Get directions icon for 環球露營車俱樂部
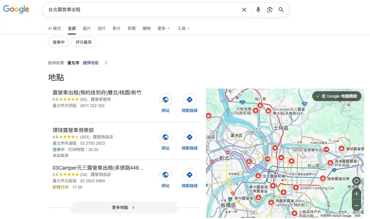 pos(190,137)
